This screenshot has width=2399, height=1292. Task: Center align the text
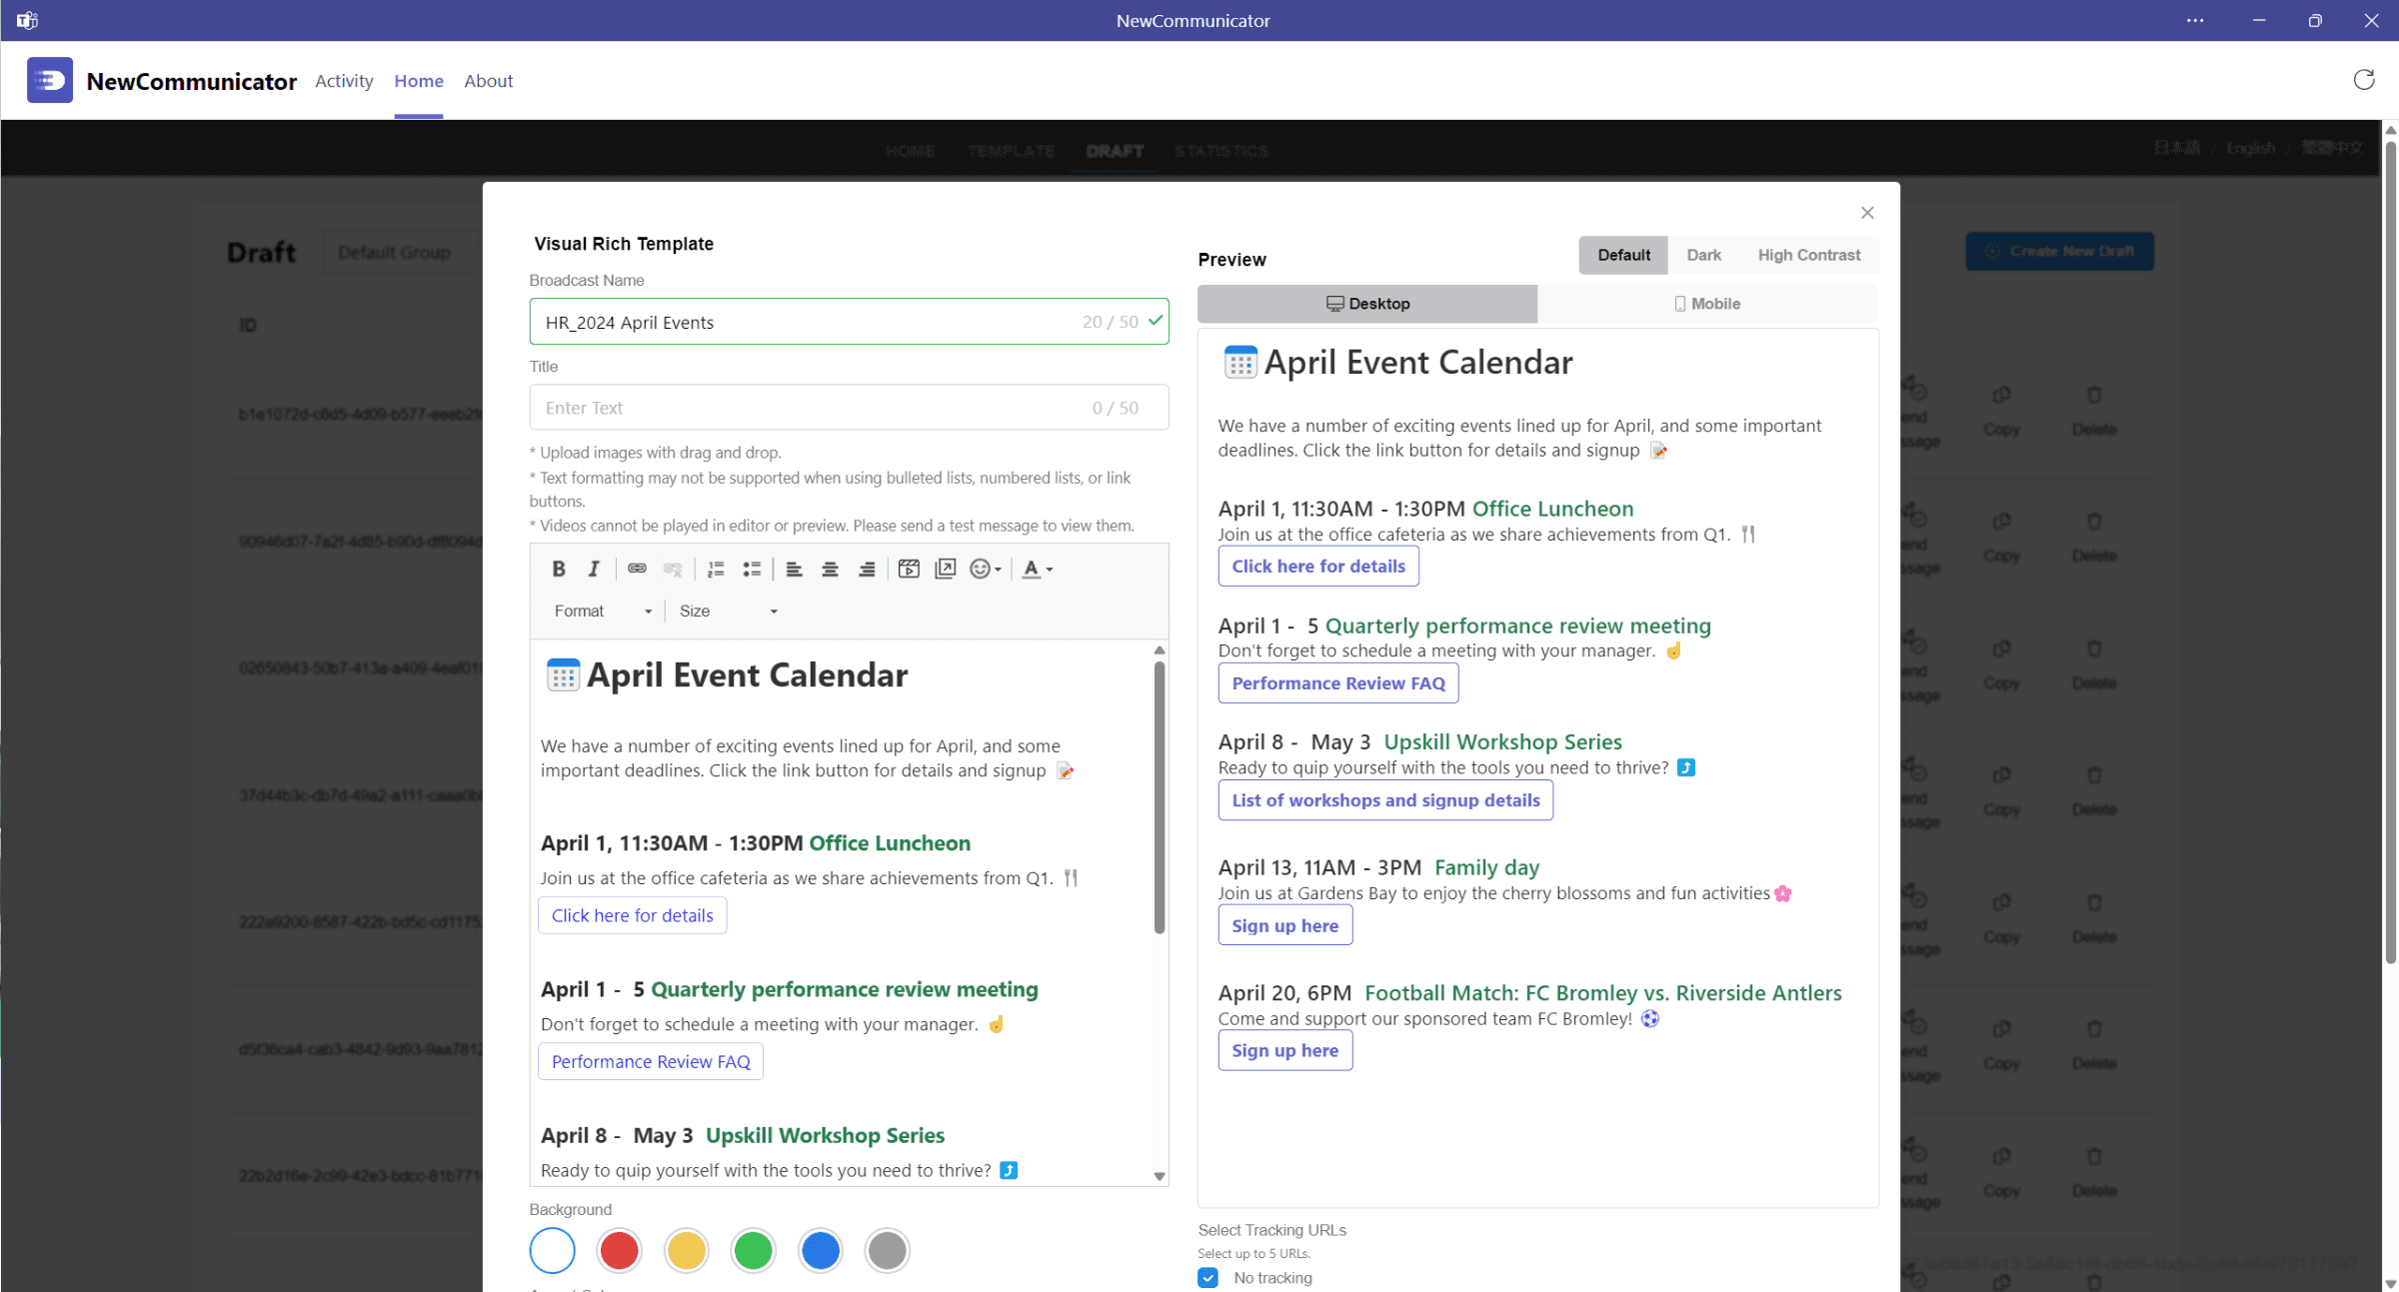[830, 569]
